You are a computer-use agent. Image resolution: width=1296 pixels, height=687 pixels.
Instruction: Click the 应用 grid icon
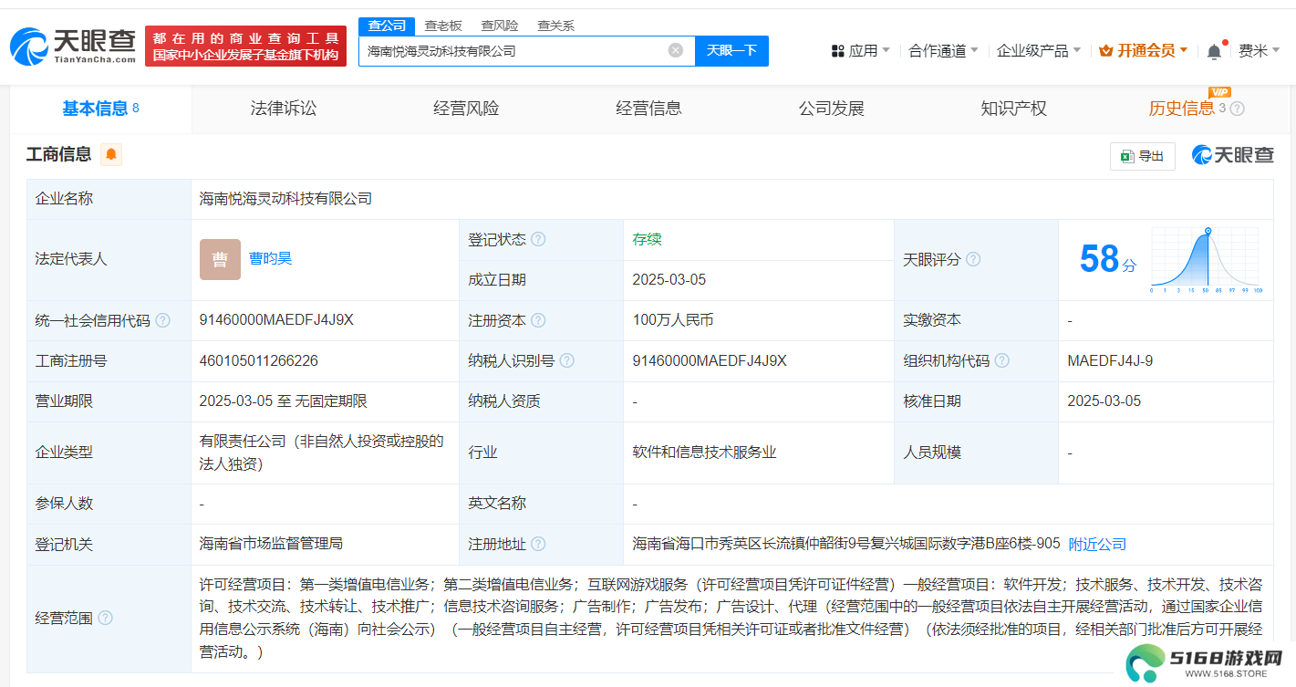[x=837, y=51]
